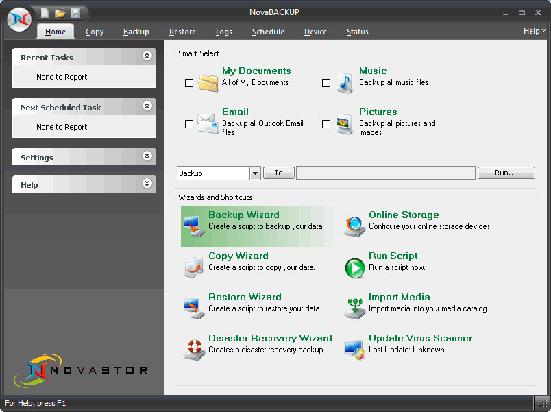Open the Backup Wizard icon
The height and width of the screenshot is (412, 551).
pos(194,226)
